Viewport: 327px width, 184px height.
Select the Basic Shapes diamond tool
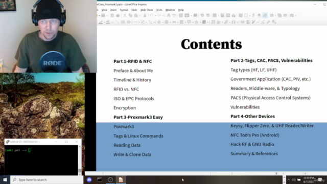pos(159,22)
